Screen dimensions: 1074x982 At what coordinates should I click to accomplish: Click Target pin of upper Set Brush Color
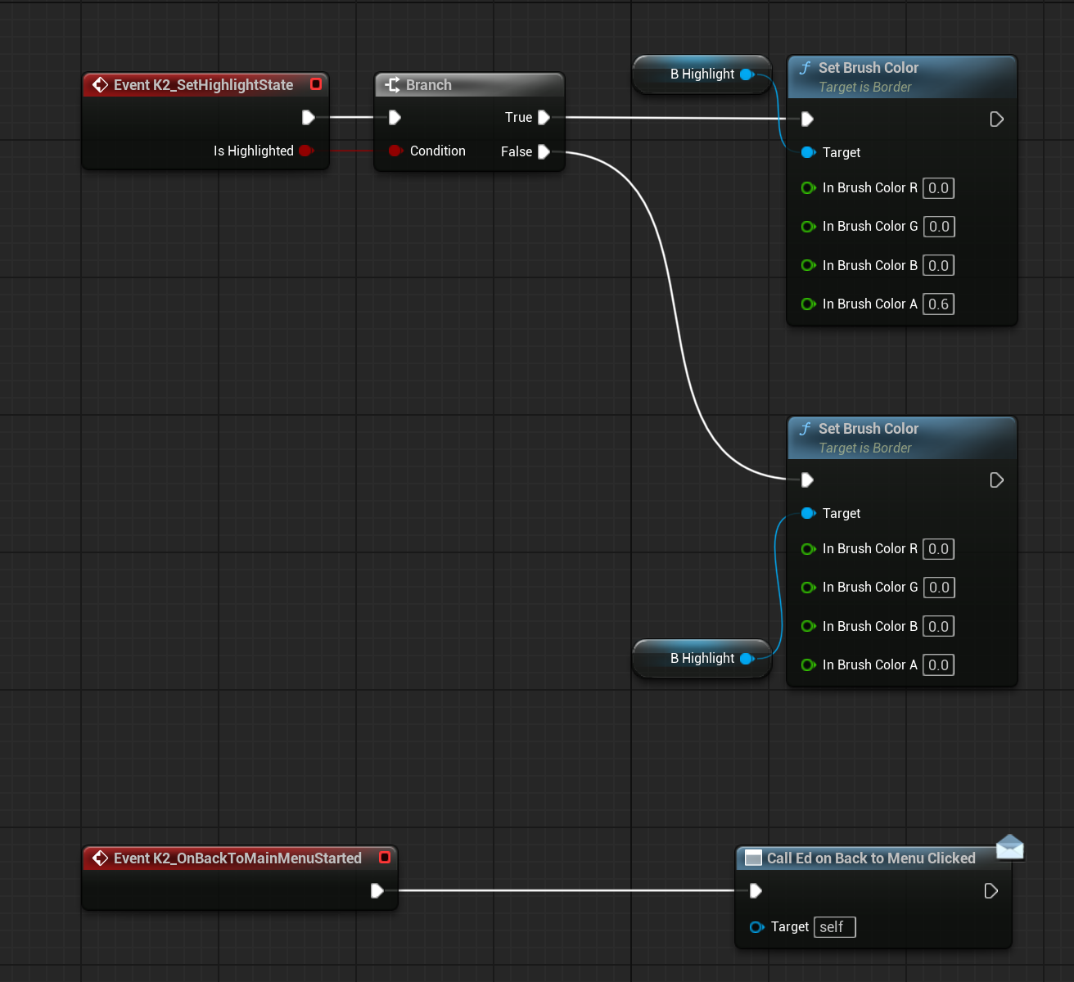(808, 152)
